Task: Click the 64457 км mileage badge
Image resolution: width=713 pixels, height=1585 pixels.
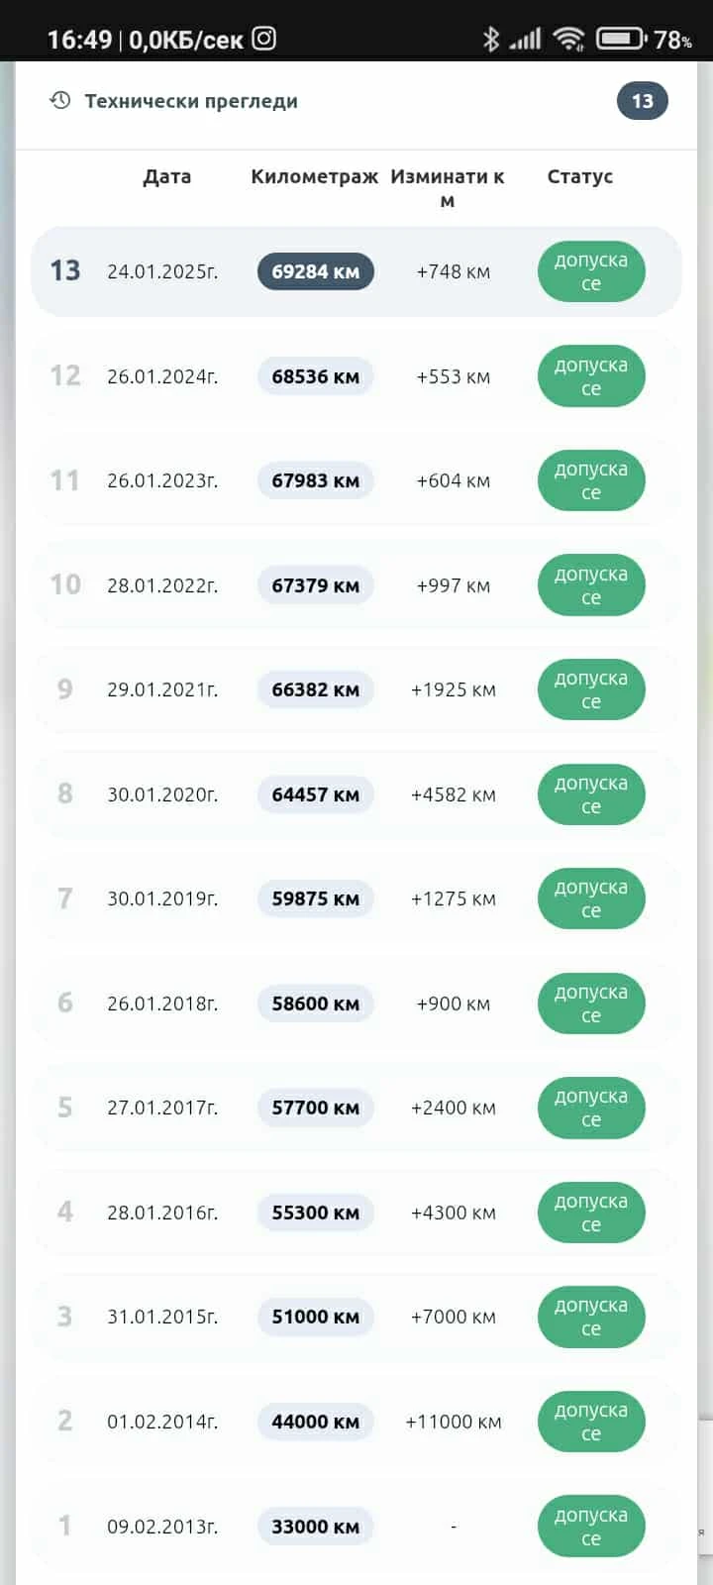Action: point(315,794)
